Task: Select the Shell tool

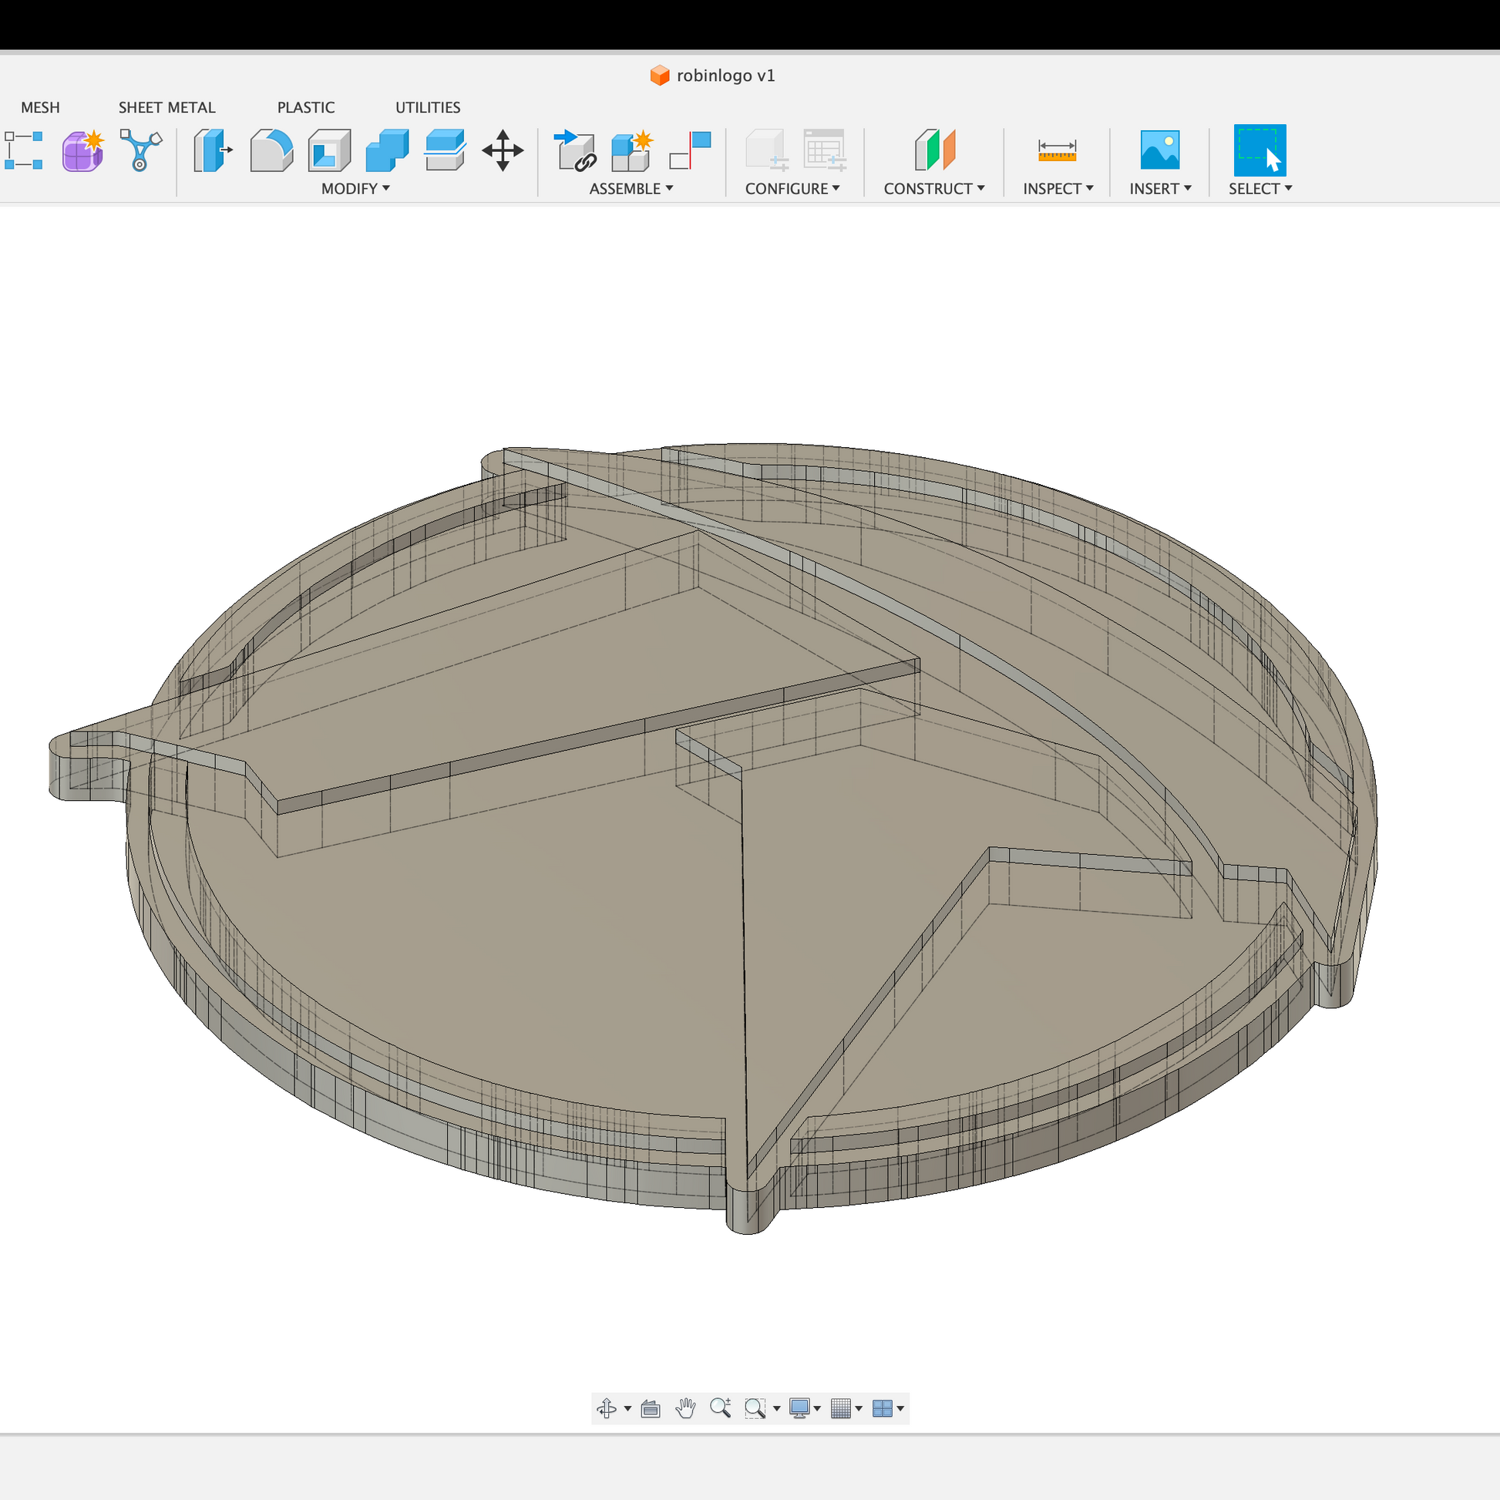Action: pyautogui.click(x=329, y=150)
